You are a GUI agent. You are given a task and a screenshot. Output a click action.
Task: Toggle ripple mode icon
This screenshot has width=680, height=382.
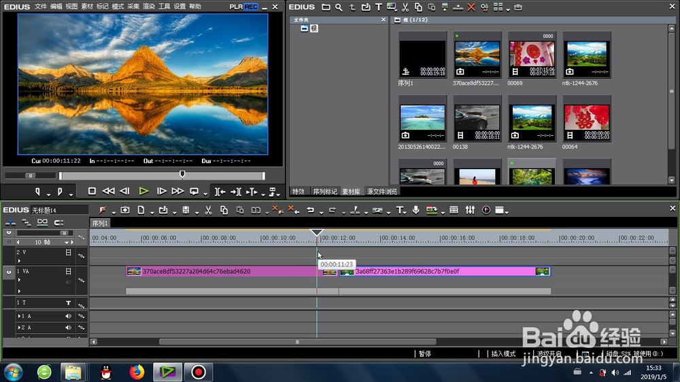tap(27, 223)
